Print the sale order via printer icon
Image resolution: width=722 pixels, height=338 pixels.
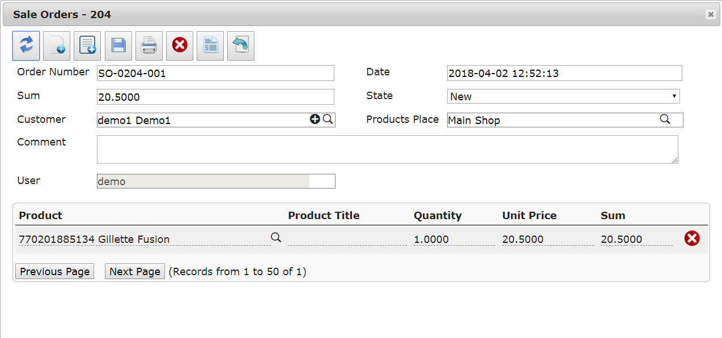(149, 46)
